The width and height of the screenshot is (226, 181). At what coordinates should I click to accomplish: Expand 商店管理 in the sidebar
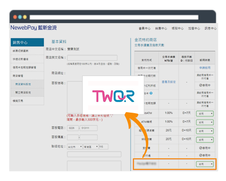pos(27,76)
